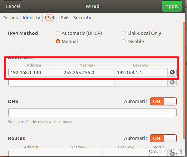Select Manual IPv4 method

(x=67, y=42)
